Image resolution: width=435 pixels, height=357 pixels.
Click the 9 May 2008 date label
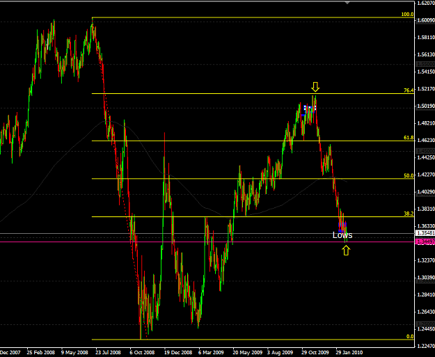pyautogui.click(x=74, y=353)
